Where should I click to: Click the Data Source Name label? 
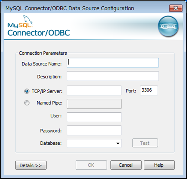pos(42,64)
